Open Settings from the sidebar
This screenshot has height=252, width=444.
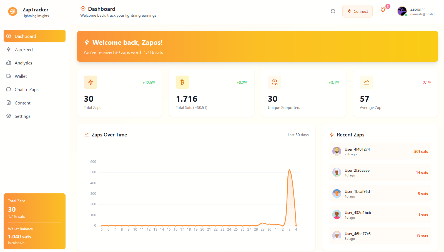[22, 116]
